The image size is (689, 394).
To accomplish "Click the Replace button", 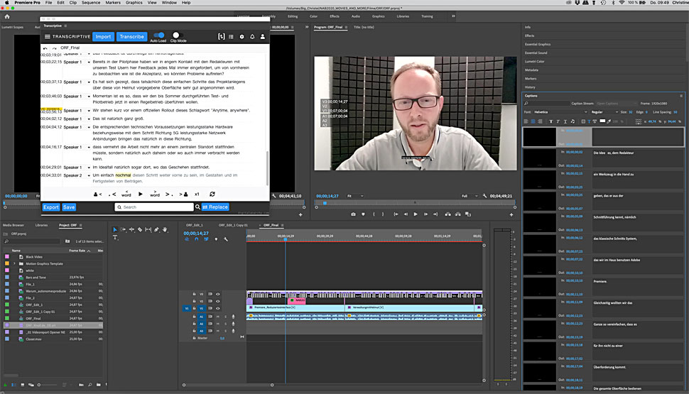I will pyautogui.click(x=215, y=207).
